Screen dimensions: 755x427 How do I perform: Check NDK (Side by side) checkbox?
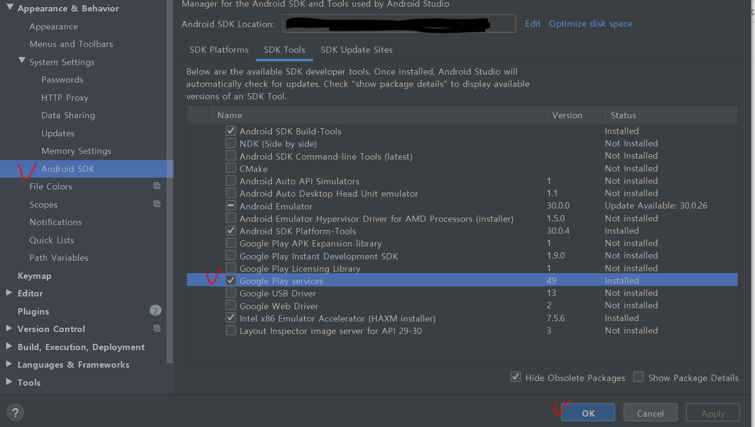pos(231,143)
